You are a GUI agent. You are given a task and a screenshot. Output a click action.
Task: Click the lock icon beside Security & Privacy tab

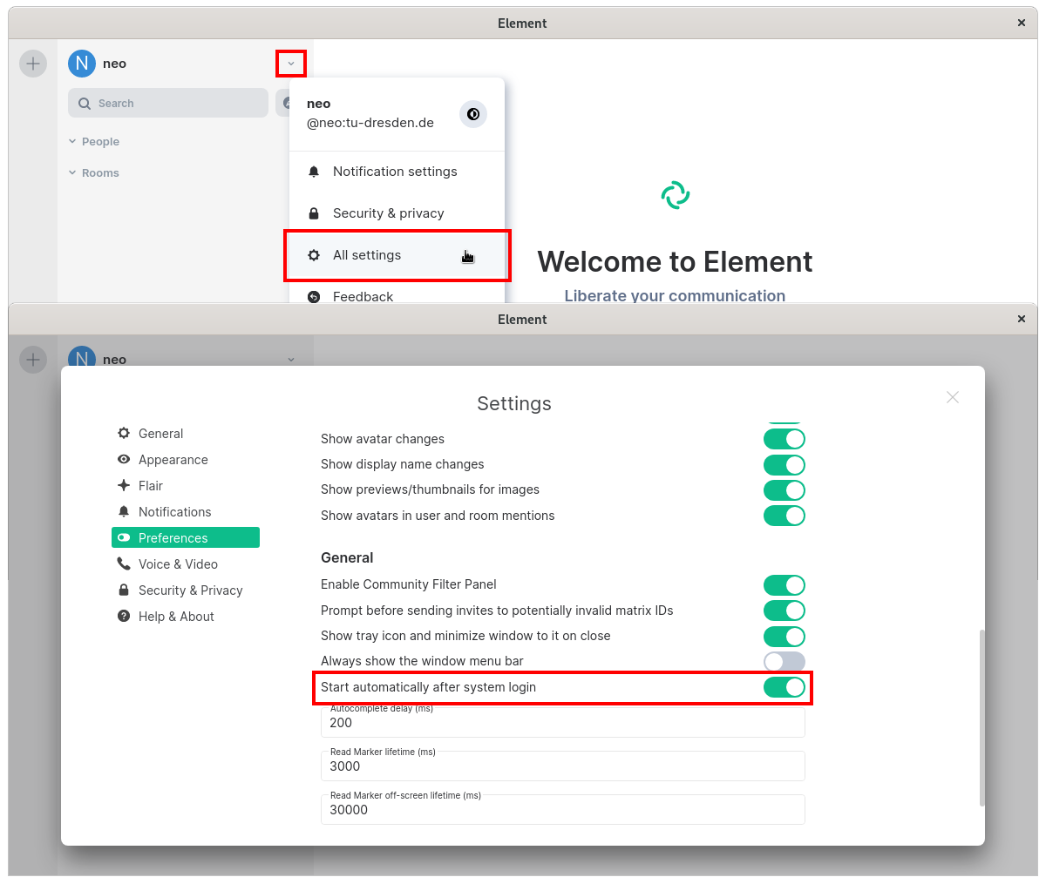click(x=124, y=590)
